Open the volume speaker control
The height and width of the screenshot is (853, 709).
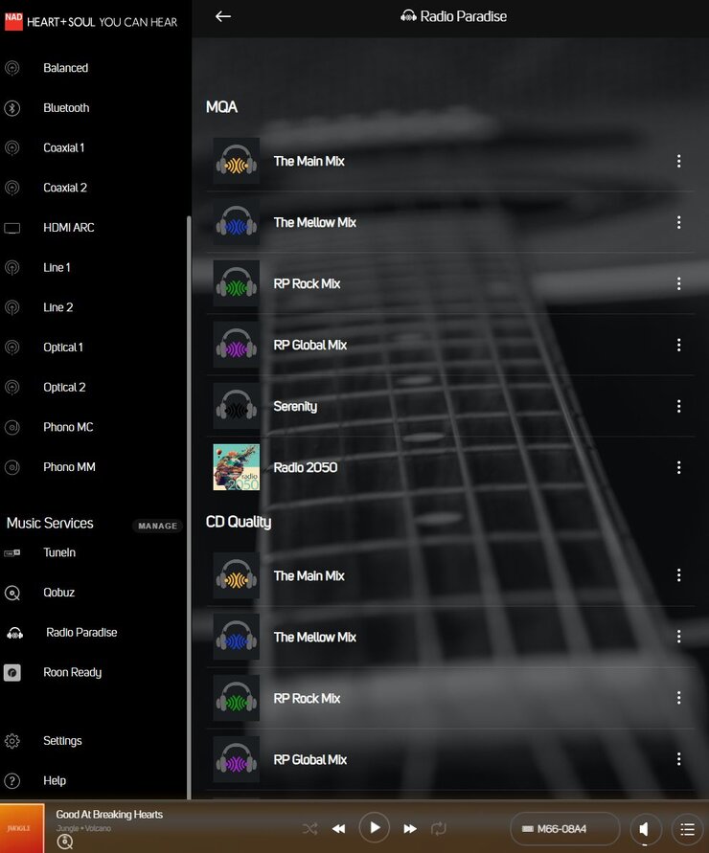[646, 829]
